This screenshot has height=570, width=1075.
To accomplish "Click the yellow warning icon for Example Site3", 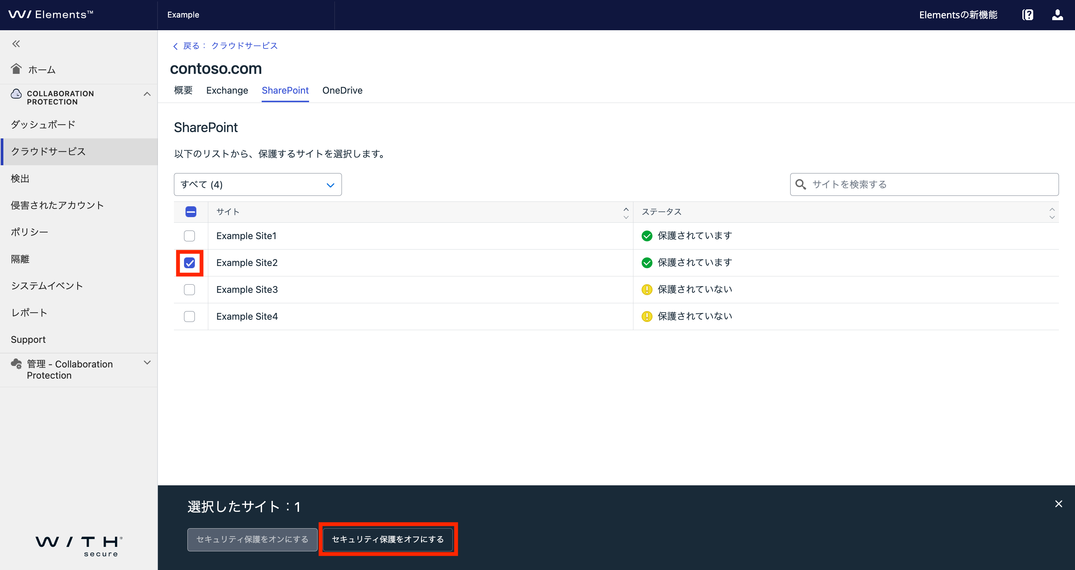I will click(646, 289).
